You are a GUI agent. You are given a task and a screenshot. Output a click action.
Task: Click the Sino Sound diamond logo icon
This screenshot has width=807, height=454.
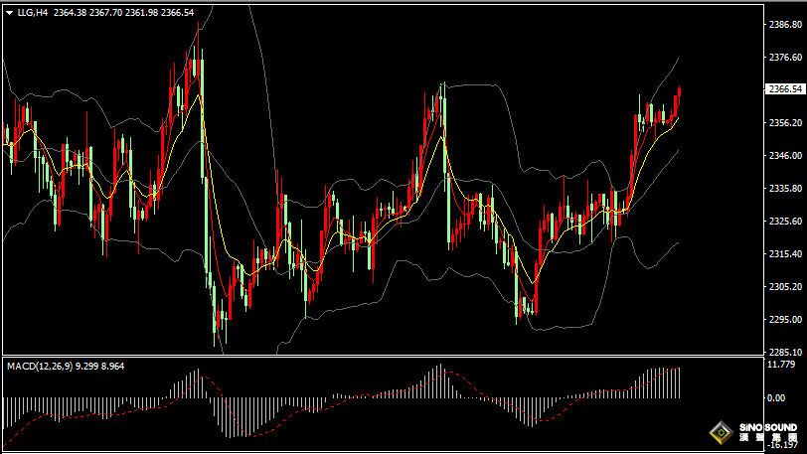720,432
